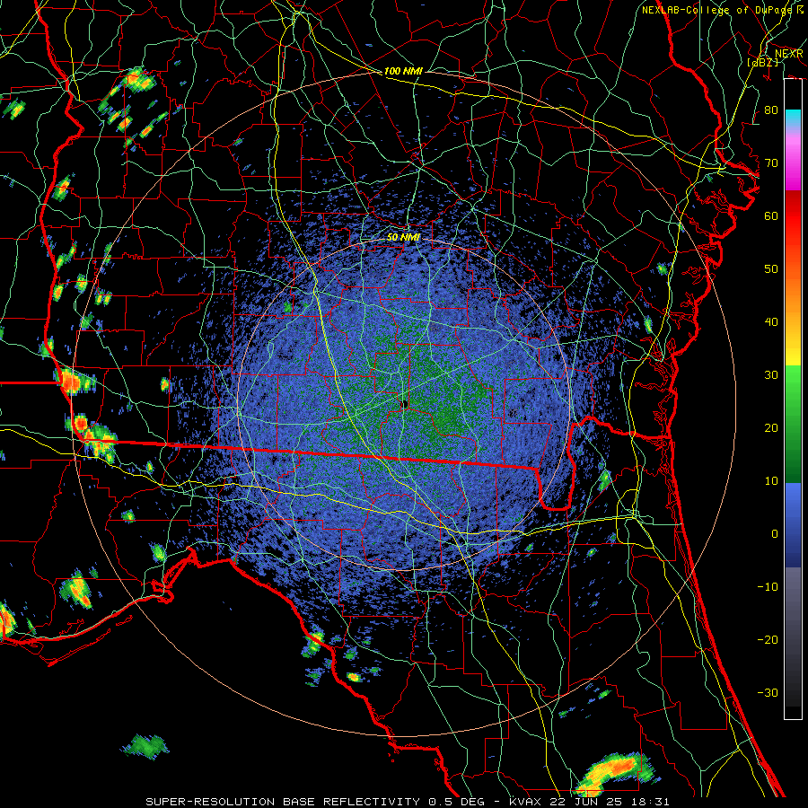Click the cyan section of the color bar
Screen dimensions: 808x808
coord(793,119)
